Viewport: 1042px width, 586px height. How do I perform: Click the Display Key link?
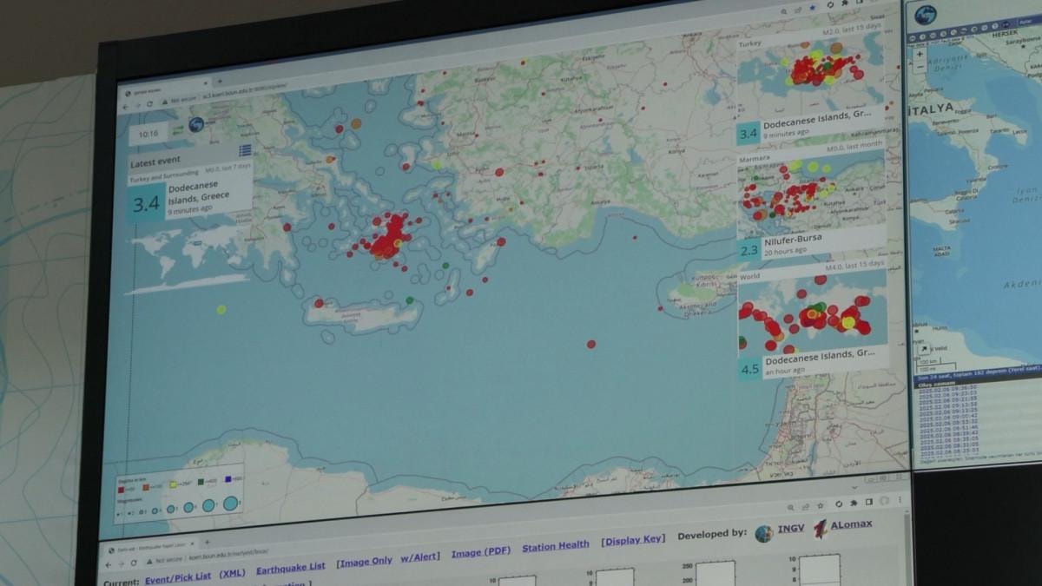pos(633,540)
